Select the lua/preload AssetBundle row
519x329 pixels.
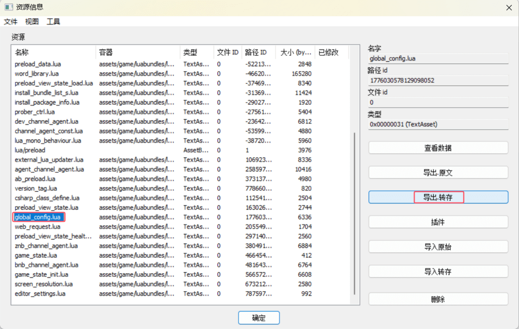click(30, 150)
